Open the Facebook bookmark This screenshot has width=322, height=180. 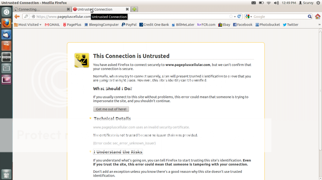pos(242,25)
